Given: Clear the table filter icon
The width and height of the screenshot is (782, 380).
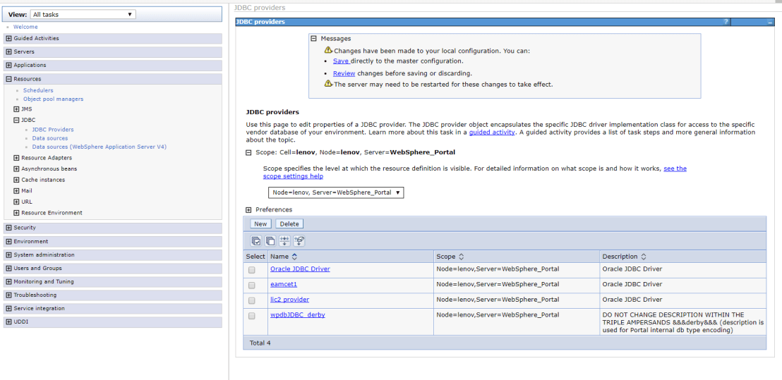Looking at the screenshot, I should tap(299, 241).
